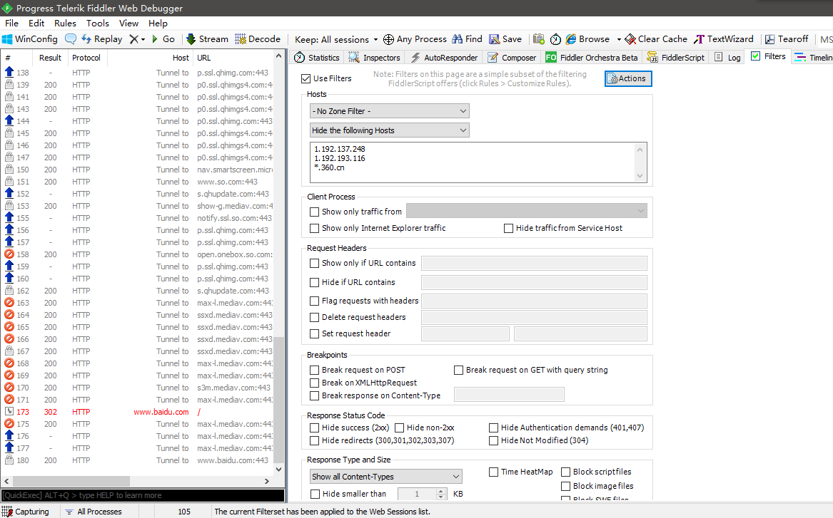This screenshot has height=518, width=833.
Task: Open the FiddlerScript tab
Action: coord(676,57)
